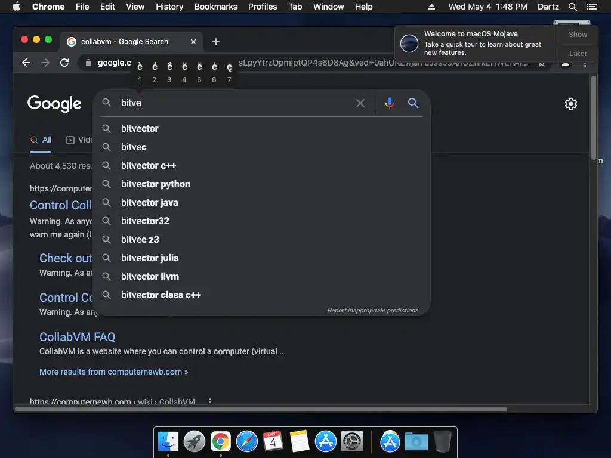Screen dimensions: 611x458
Task: Open the Apple menu
Action: coord(16,7)
